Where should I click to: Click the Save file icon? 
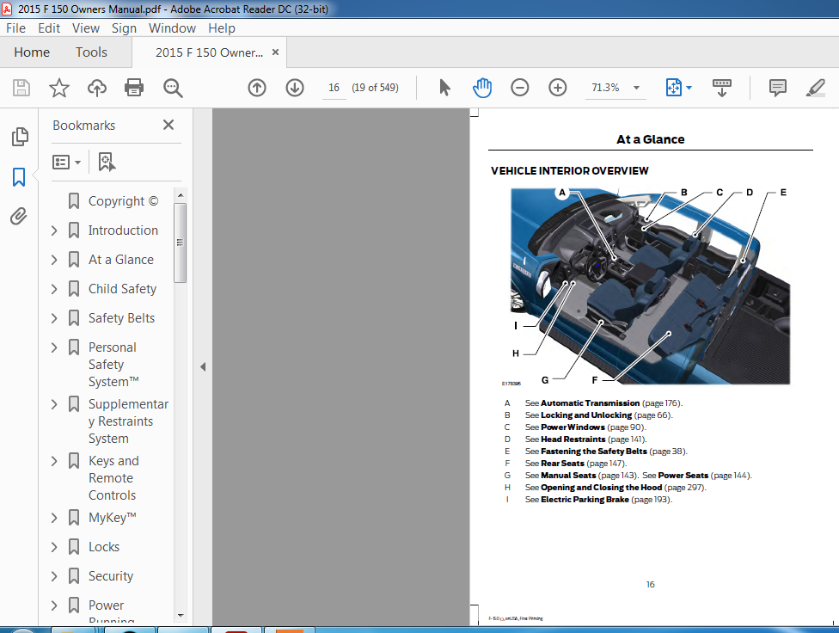[x=21, y=87]
